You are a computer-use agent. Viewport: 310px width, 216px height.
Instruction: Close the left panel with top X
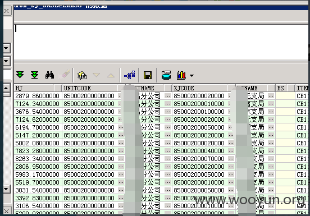click(7, 11)
